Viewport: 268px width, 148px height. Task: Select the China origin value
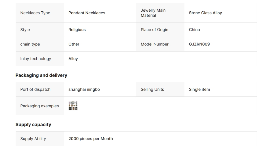pyautogui.click(x=194, y=30)
